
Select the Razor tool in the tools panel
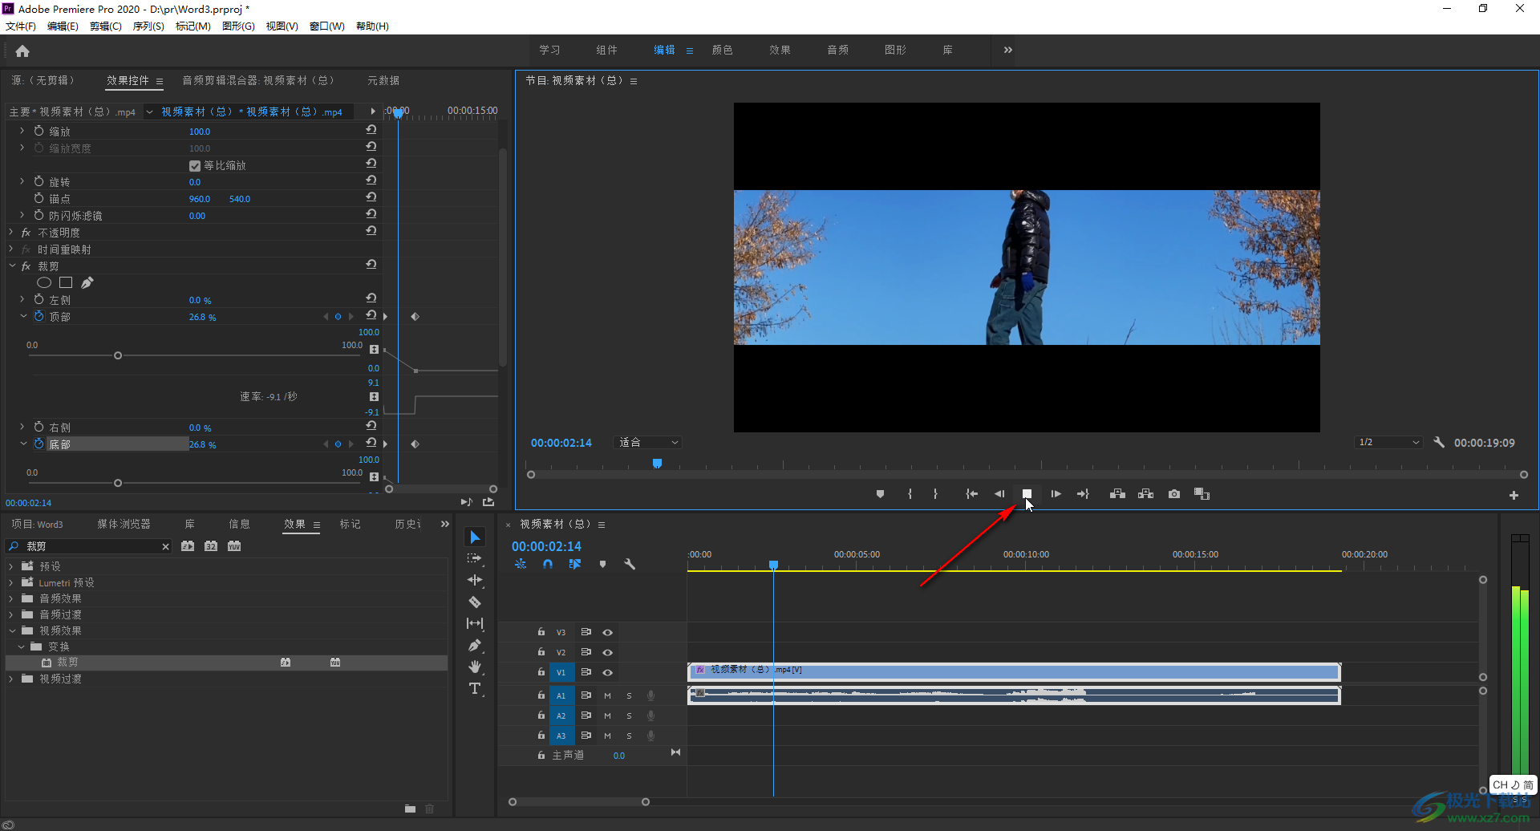[x=475, y=602]
